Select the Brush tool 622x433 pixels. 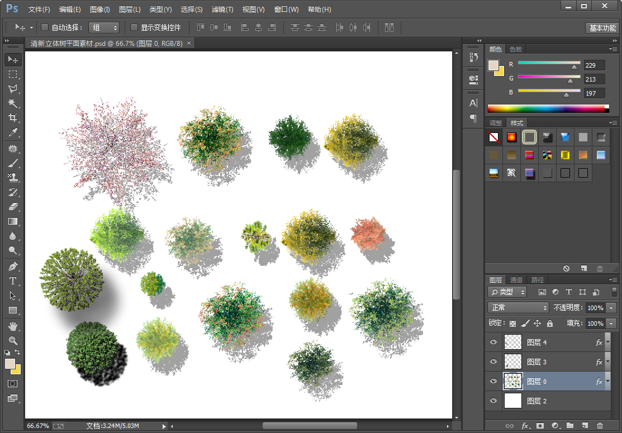point(13,163)
